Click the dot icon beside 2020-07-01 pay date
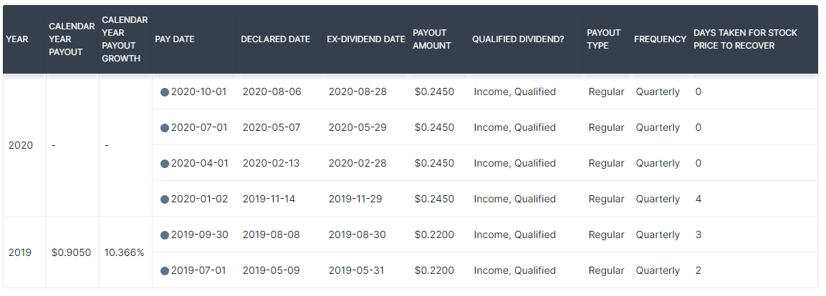Viewport: 826px width, 296px height. 164,128
